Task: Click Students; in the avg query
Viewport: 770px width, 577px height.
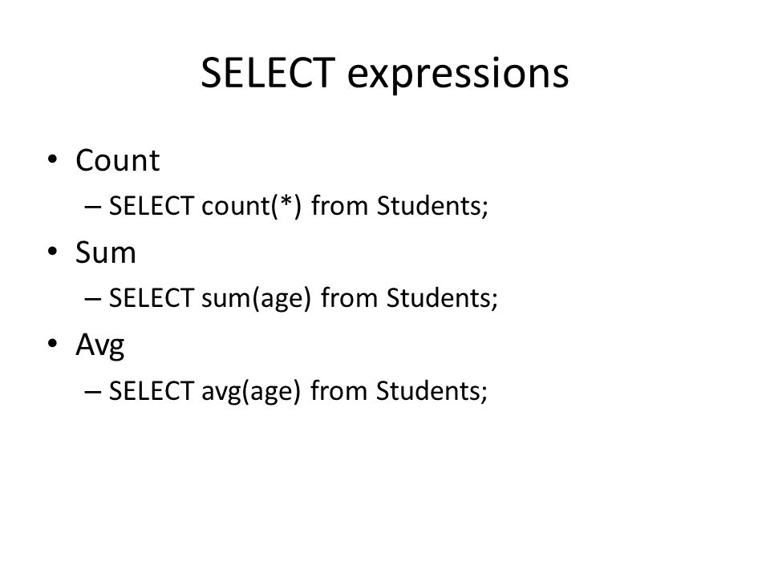Action: pyautogui.click(x=432, y=391)
